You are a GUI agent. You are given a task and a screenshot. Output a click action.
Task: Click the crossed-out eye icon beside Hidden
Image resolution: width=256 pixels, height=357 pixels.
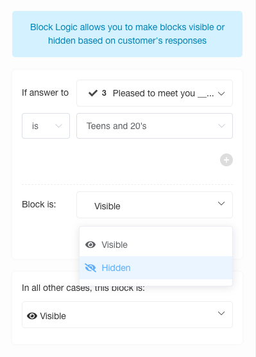[90, 268]
